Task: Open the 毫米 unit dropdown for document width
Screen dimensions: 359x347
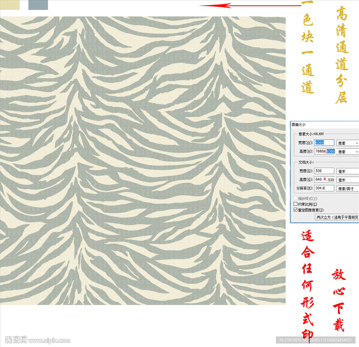Action: pyautogui.click(x=347, y=171)
